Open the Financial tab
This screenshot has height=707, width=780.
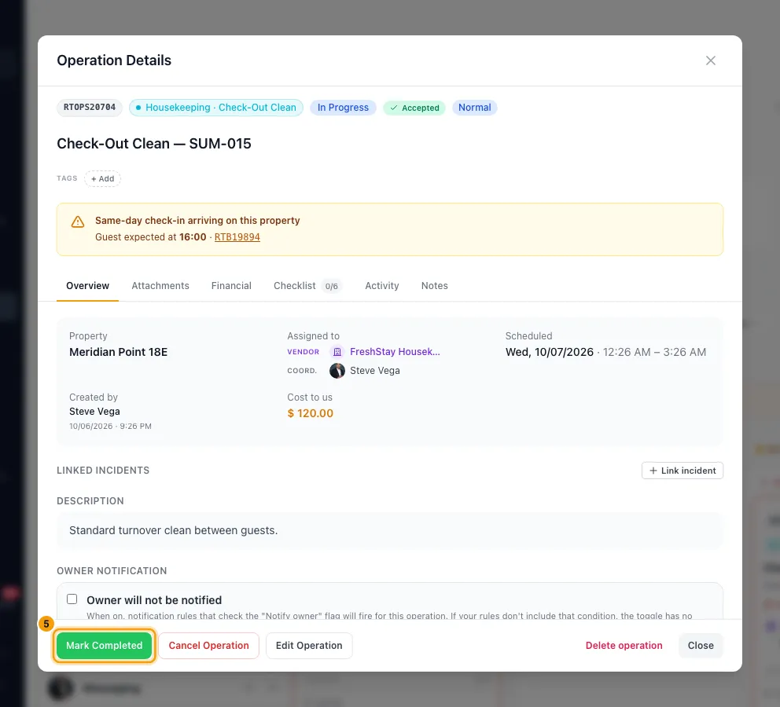[x=231, y=286]
